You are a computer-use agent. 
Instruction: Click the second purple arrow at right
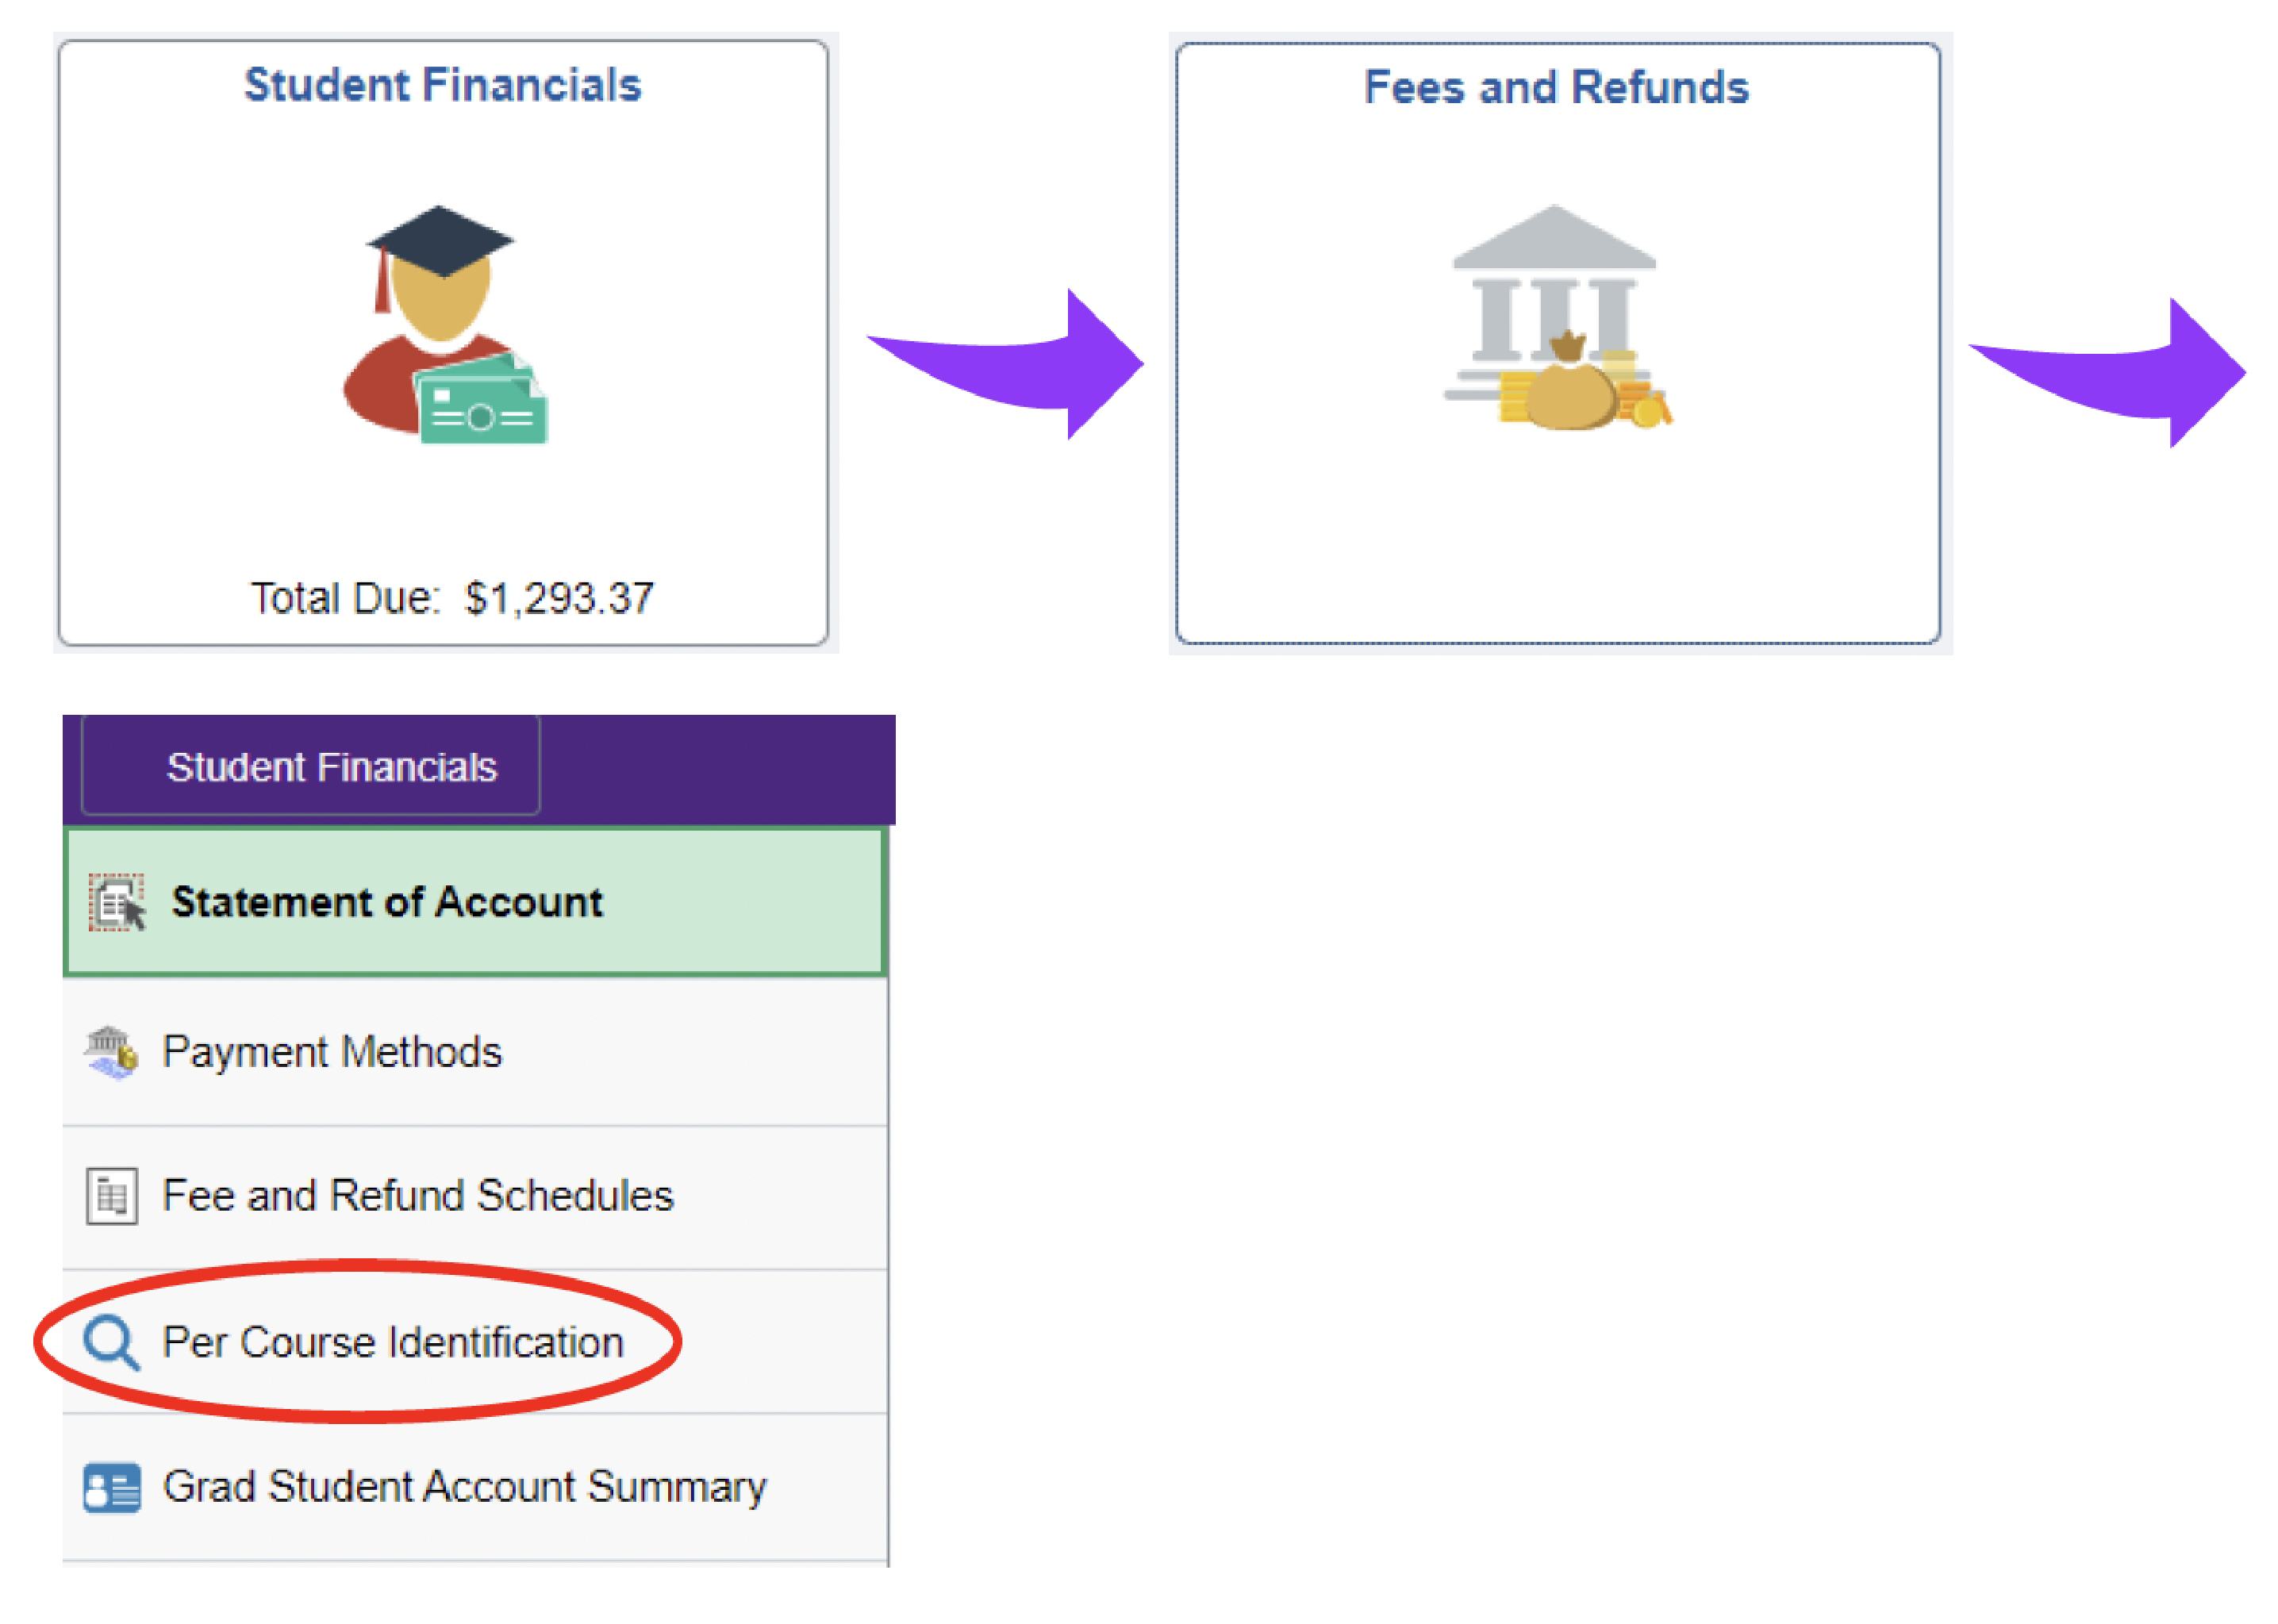click(x=2108, y=373)
